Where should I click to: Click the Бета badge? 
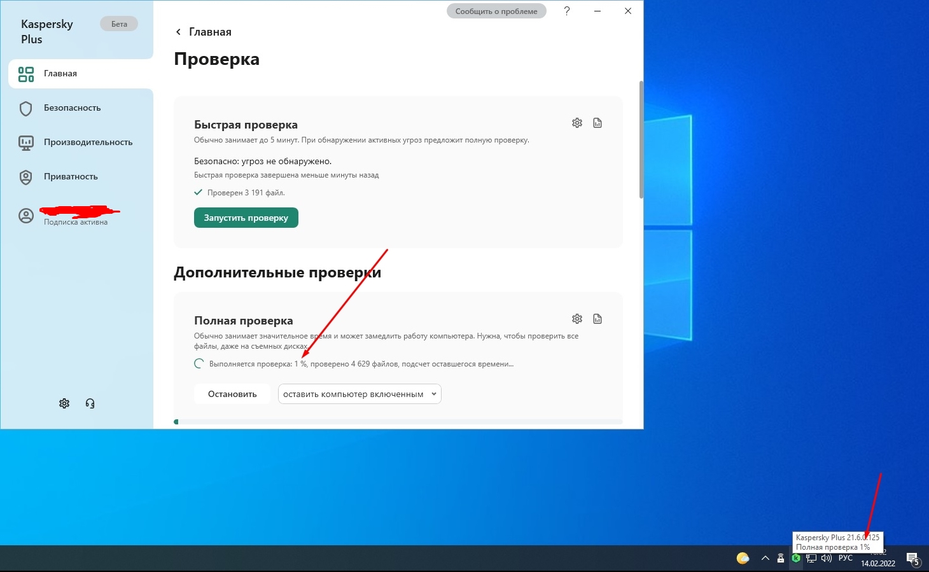pyautogui.click(x=119, y=24)
